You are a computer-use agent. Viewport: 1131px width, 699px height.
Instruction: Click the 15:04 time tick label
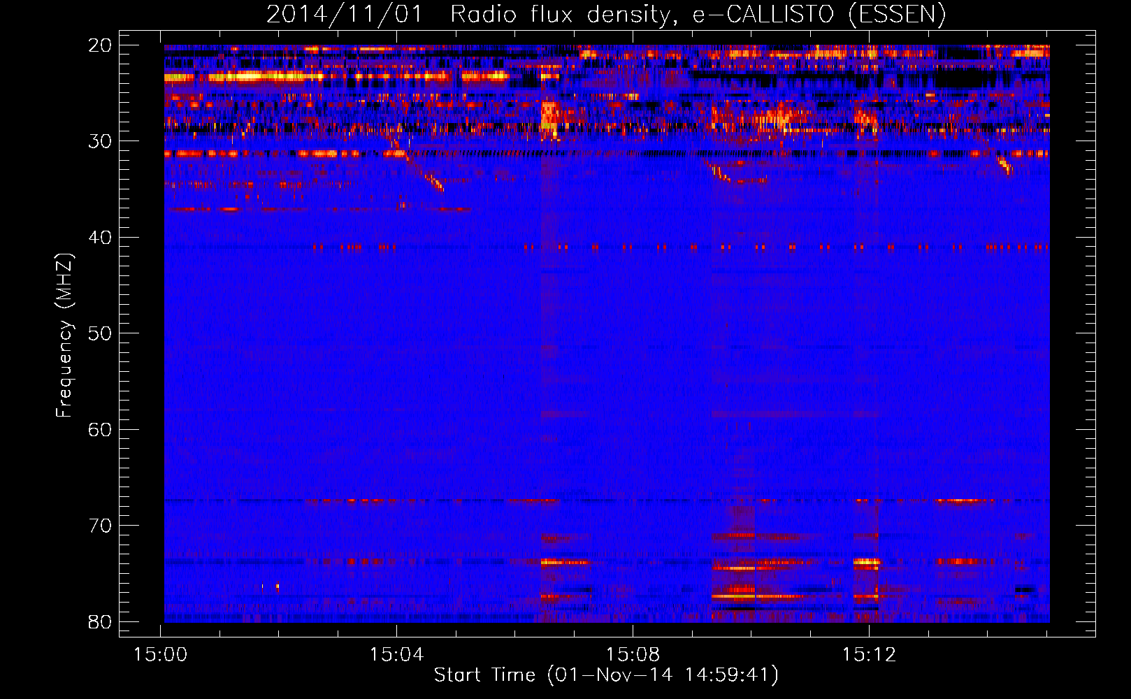pyautogui.click(x=397, y=655)
